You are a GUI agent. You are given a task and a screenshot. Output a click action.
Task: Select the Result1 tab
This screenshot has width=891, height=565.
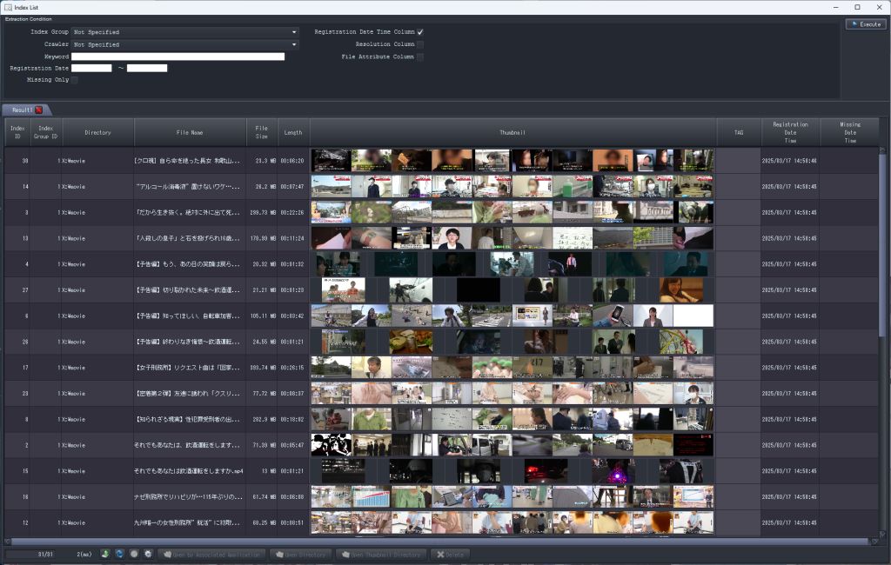22,110
